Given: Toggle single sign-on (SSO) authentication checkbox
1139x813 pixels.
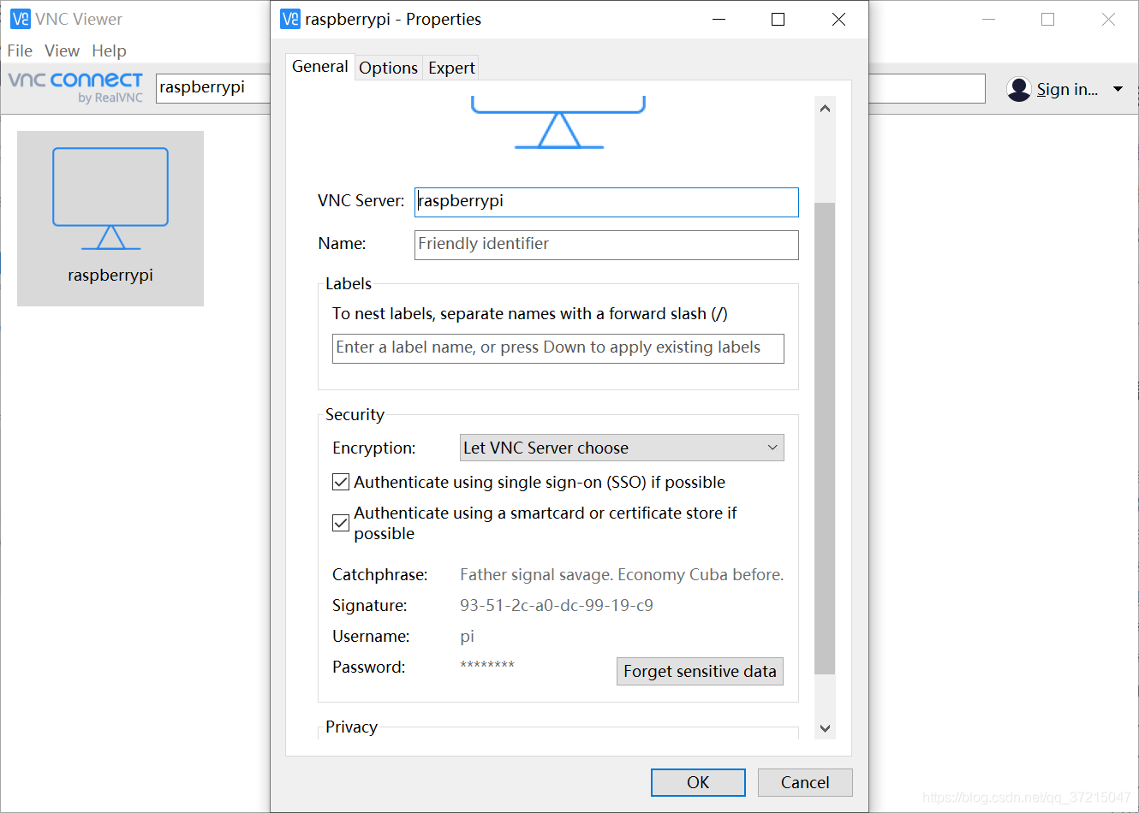Looking at the screenshot, I should pos(341,482).
